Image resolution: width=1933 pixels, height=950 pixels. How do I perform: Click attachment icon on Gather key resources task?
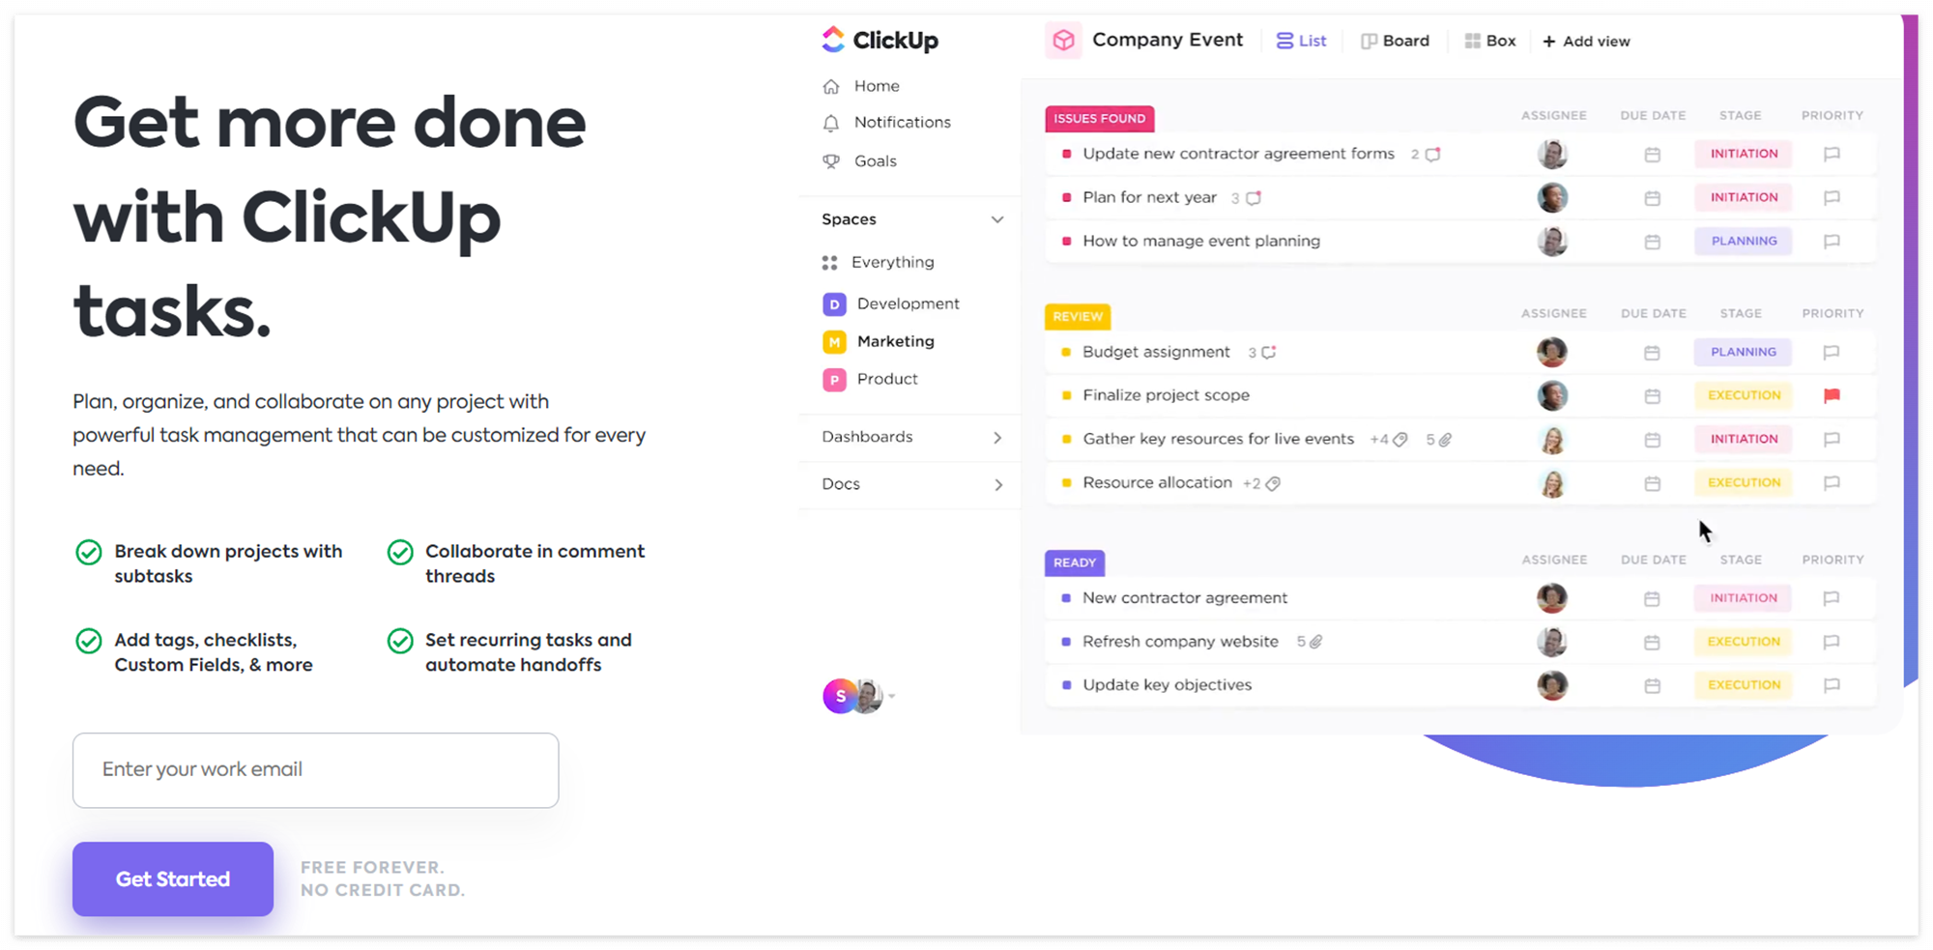point(1445,440)
